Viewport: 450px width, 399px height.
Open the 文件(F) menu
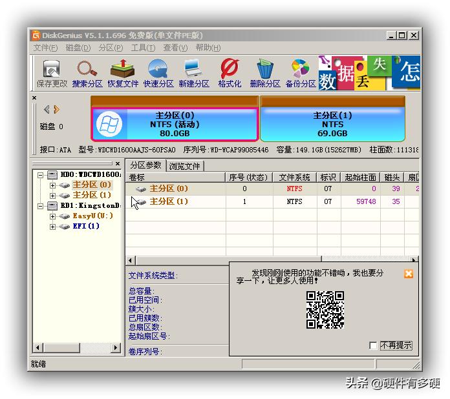[x=46, y=48]
